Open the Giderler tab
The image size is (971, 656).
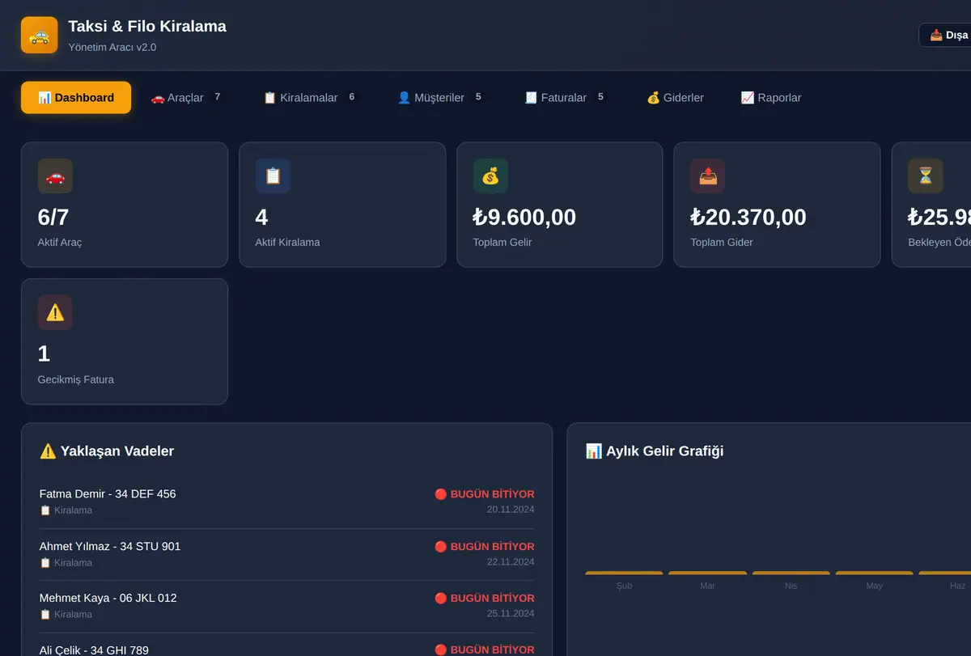tap(676, 97)
